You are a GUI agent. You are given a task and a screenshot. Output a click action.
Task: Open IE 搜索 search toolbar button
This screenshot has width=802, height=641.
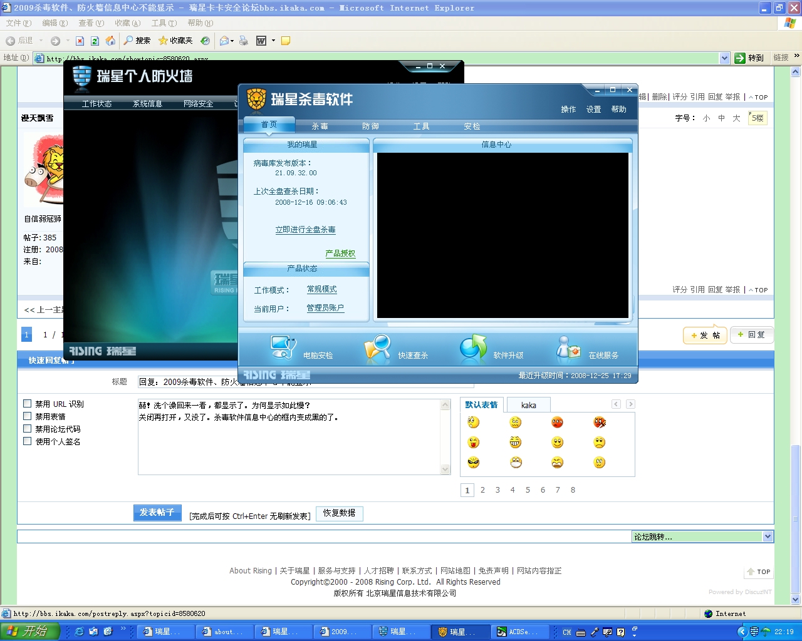[137, 41]
